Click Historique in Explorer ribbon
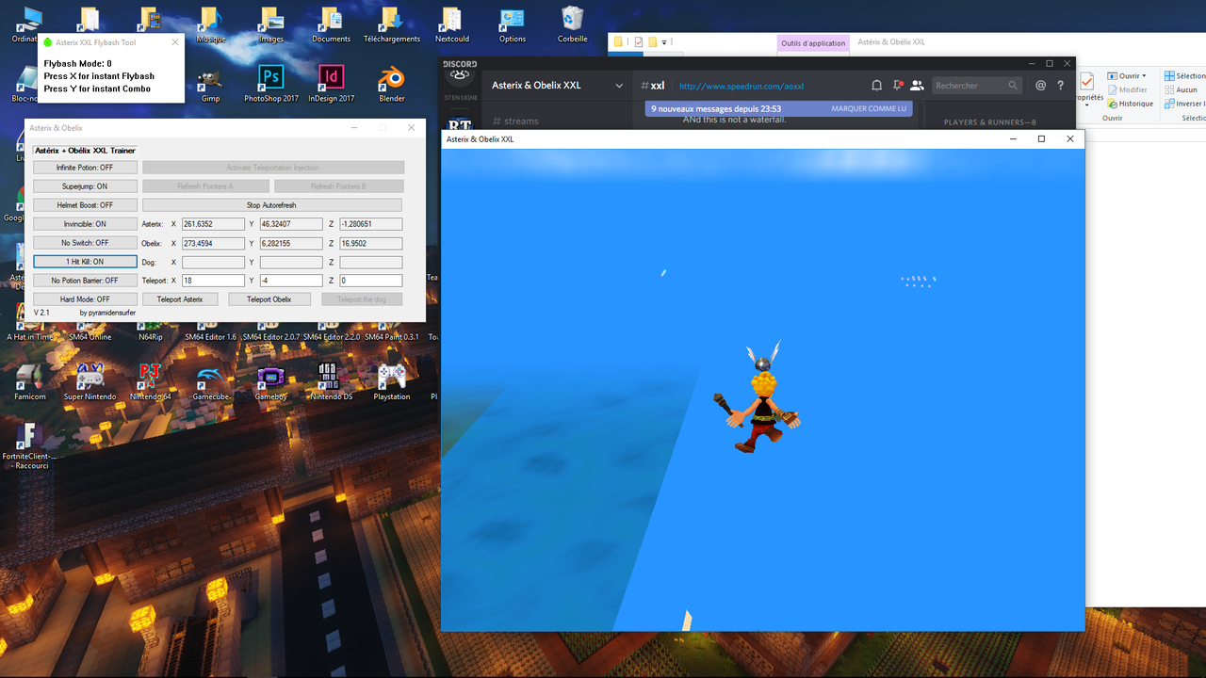1206x678 pixels. [x=1129, y=104]
